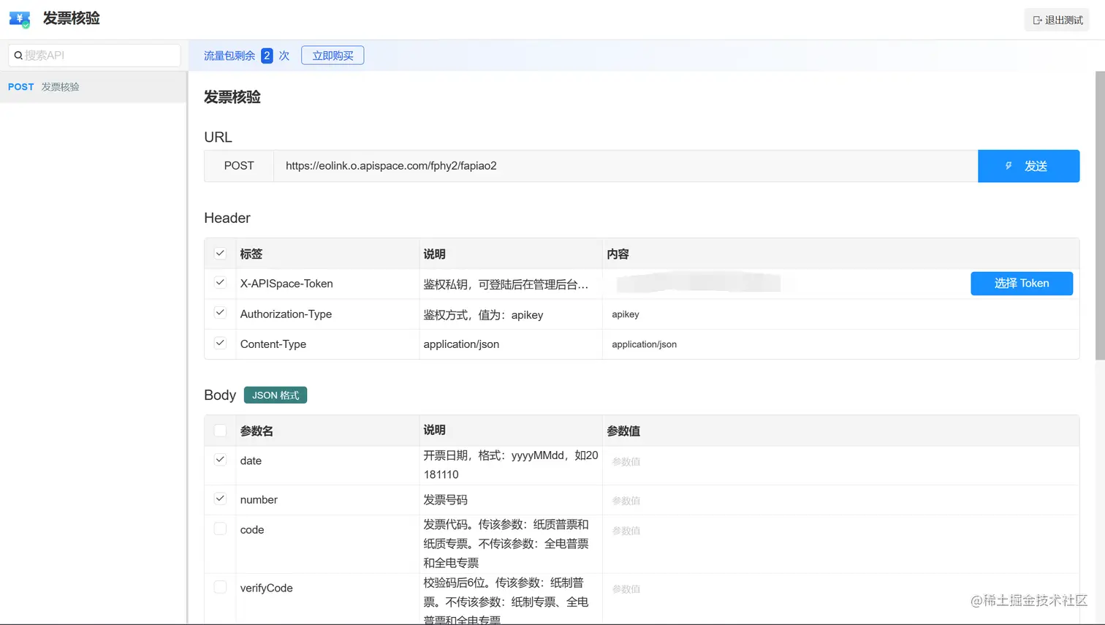Click the request URL input field
This screenshot has width=1105, height=625.
tap(626, 166)
